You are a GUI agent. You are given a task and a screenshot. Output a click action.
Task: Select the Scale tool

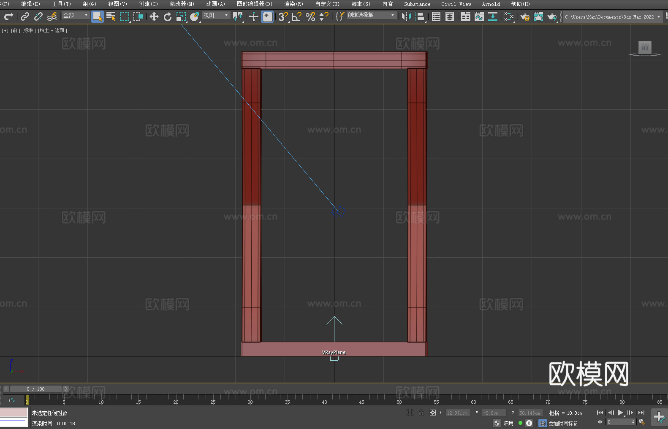point(181,16)
